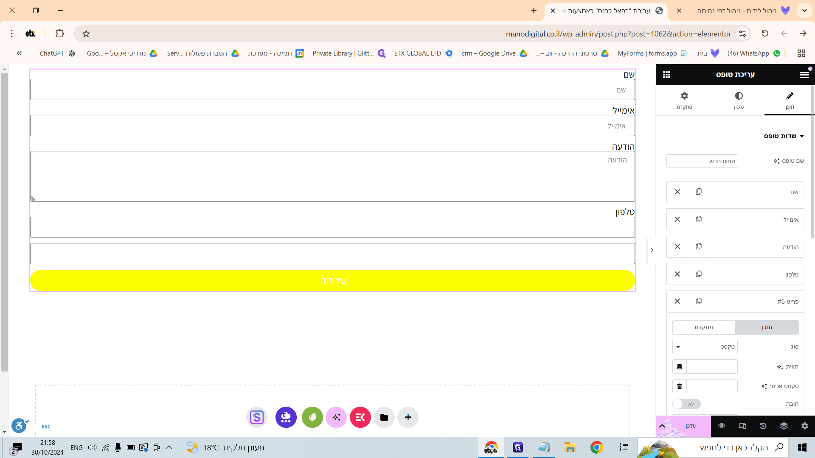Screen dimensions: 815x458
Task: Expand the אימייל field row
Action: (x=756, y=219)
